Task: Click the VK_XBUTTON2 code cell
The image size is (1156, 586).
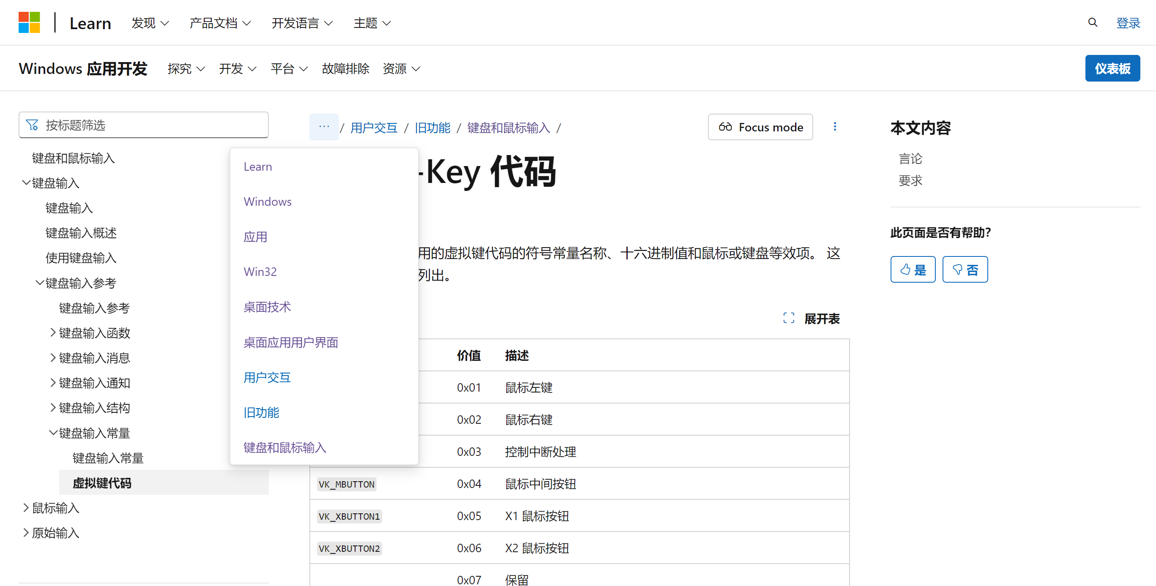Action: click(350, 548)
